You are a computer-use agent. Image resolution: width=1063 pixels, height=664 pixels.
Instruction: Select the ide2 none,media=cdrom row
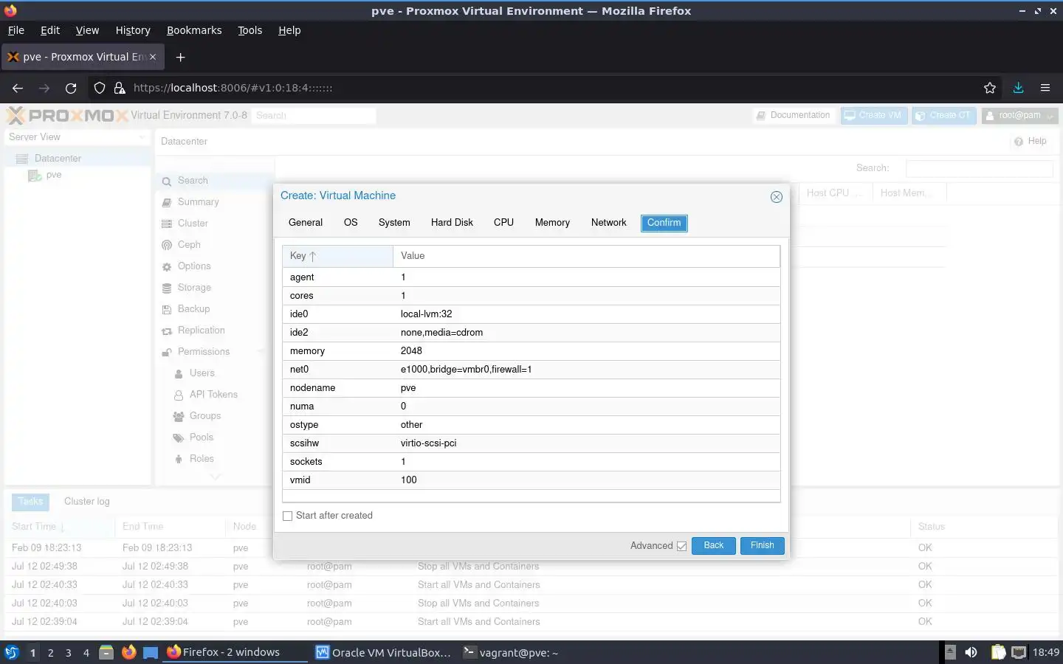[x=531, y=333]
